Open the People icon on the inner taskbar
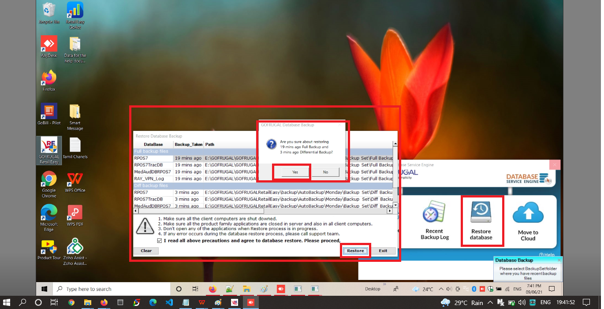Screen dimensions: 604x309 [x=396, y=289]
